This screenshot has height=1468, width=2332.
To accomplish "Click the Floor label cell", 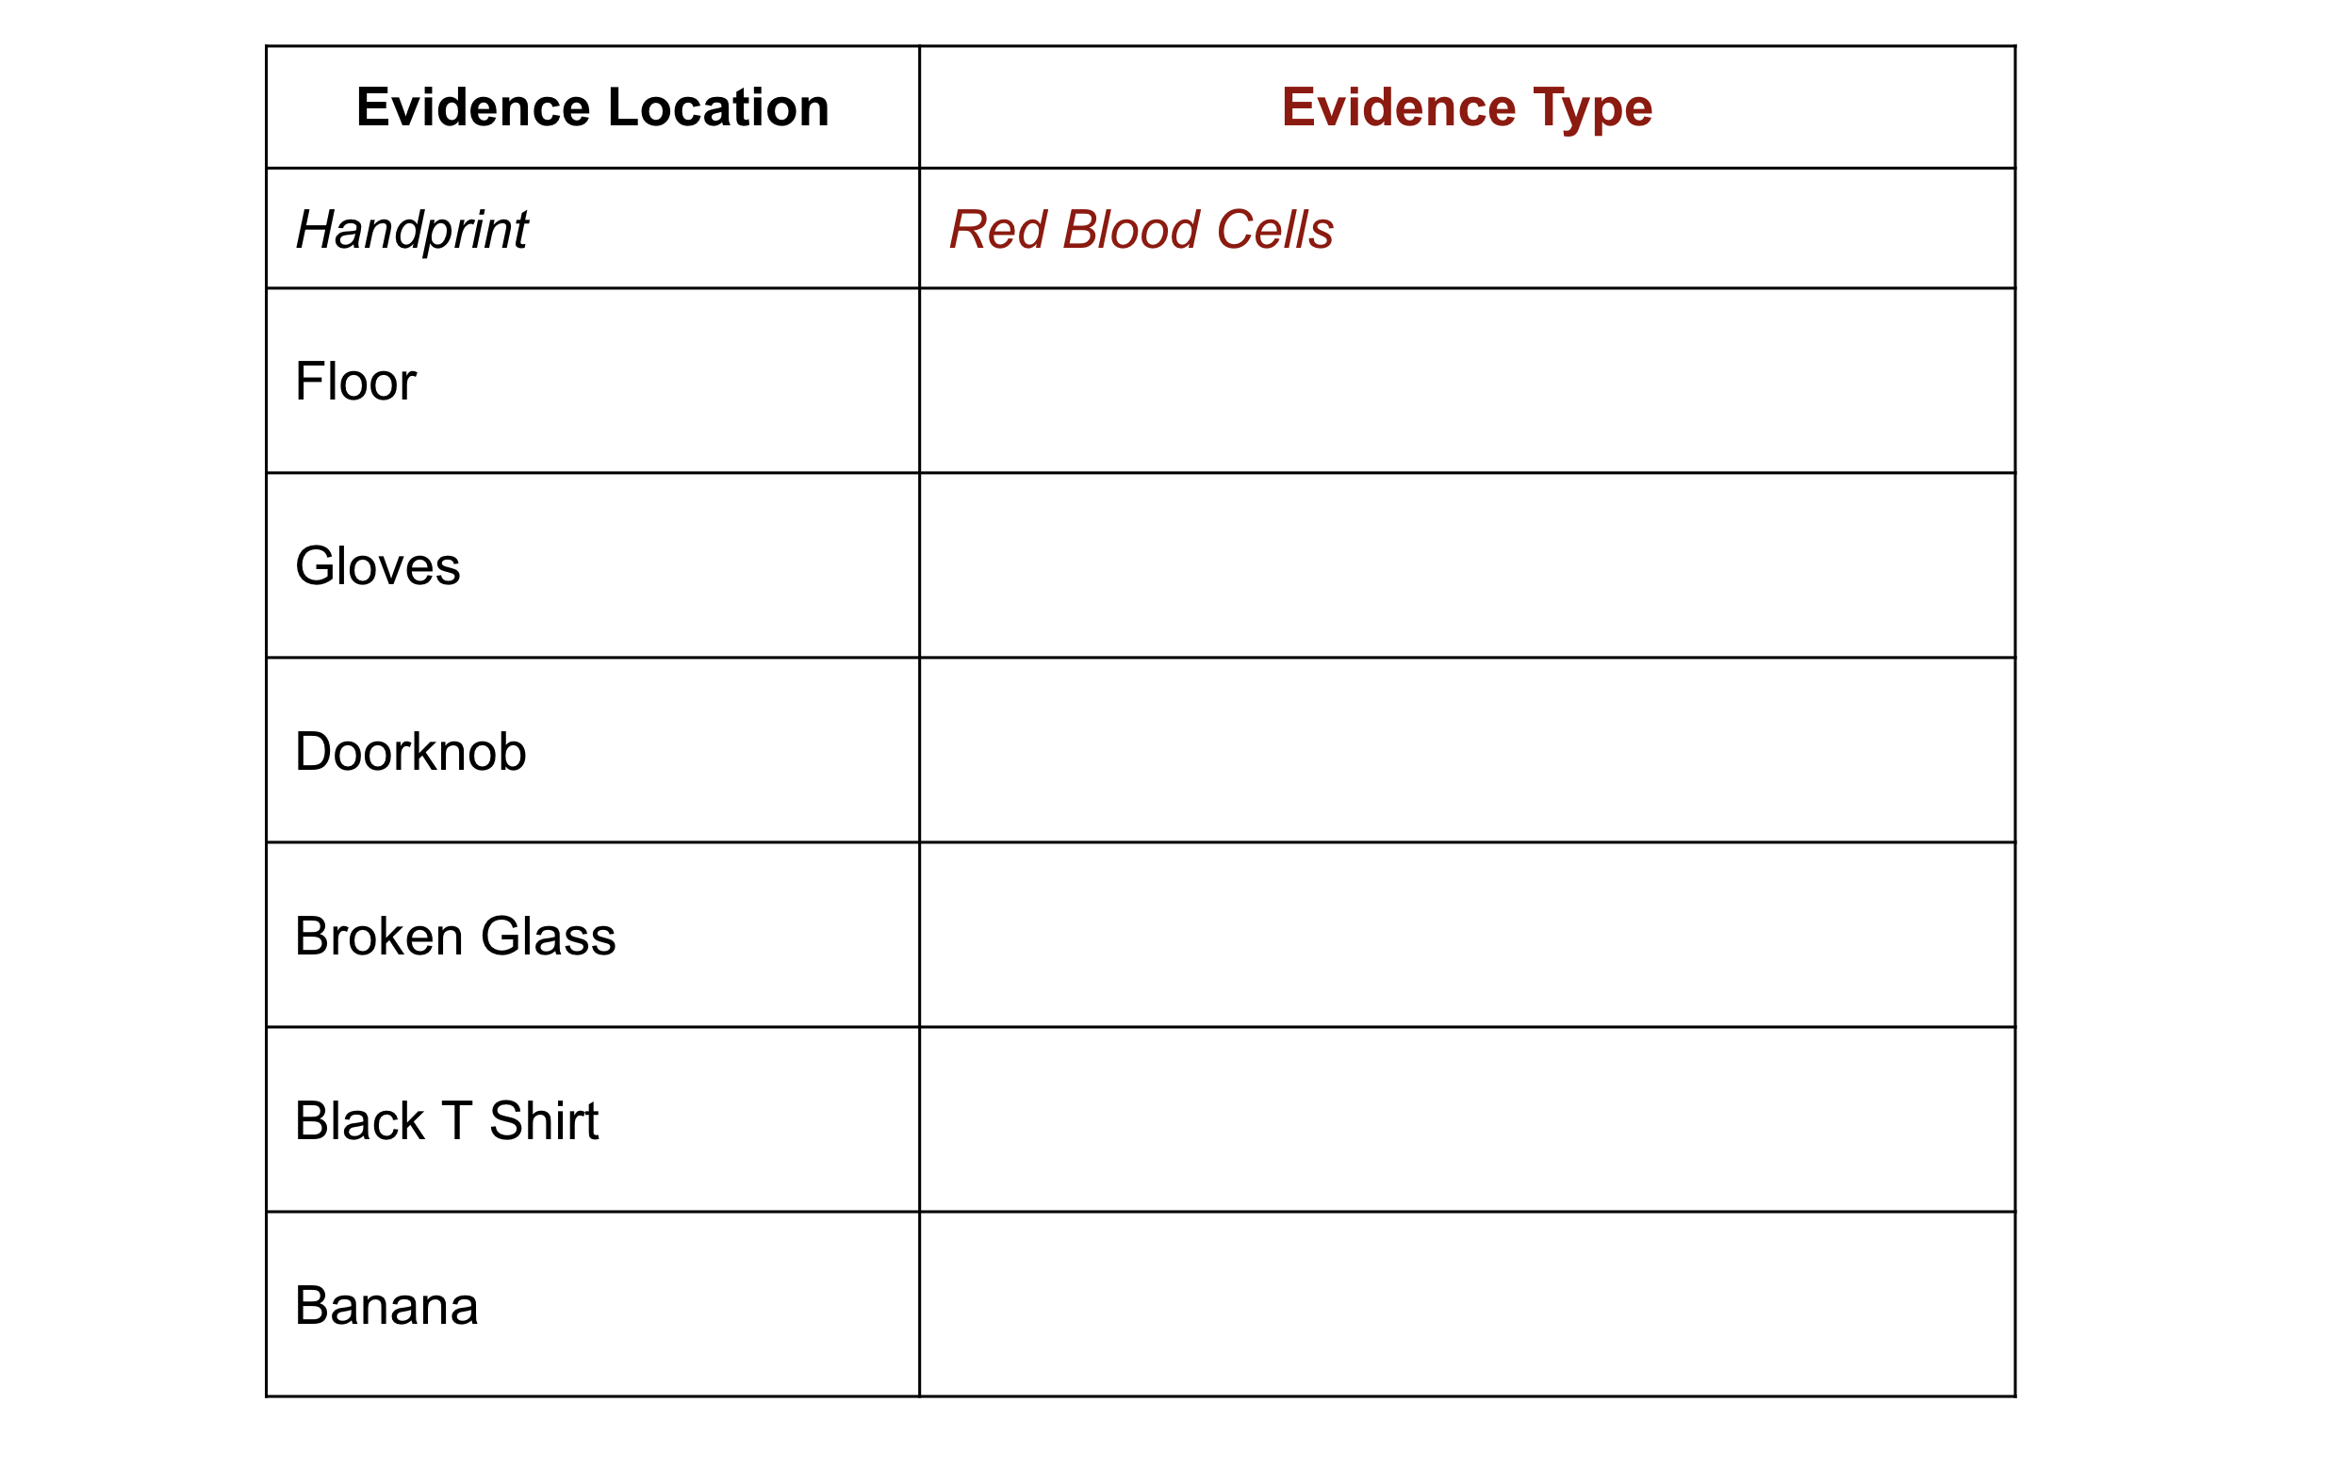I will point(592,381).
